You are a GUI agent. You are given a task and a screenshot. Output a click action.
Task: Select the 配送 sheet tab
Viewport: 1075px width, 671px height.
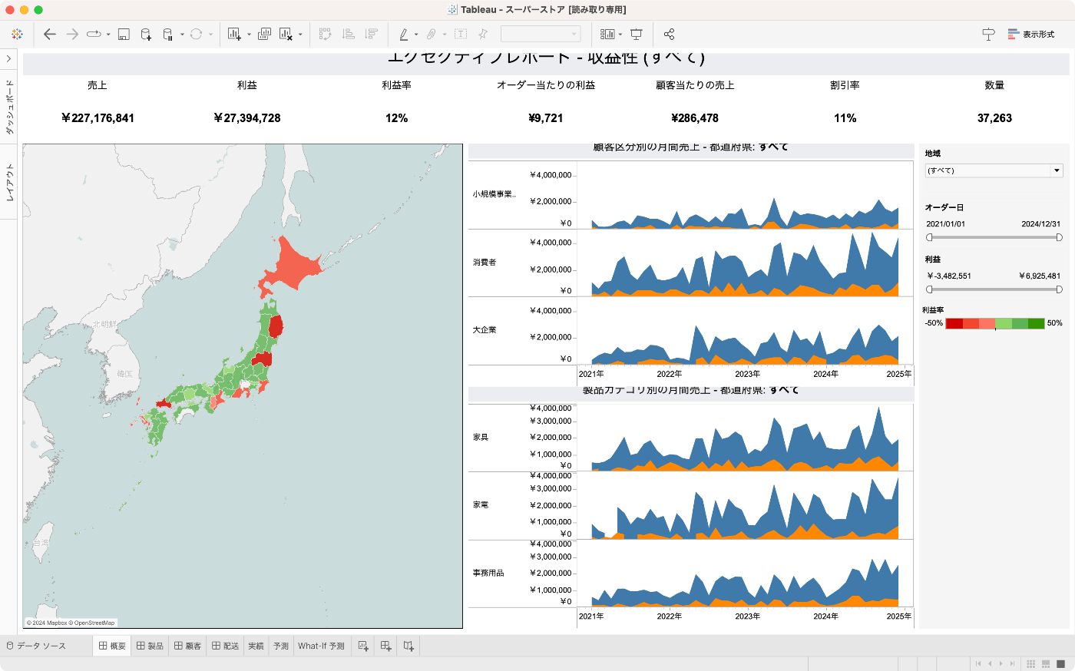[225, 646]
